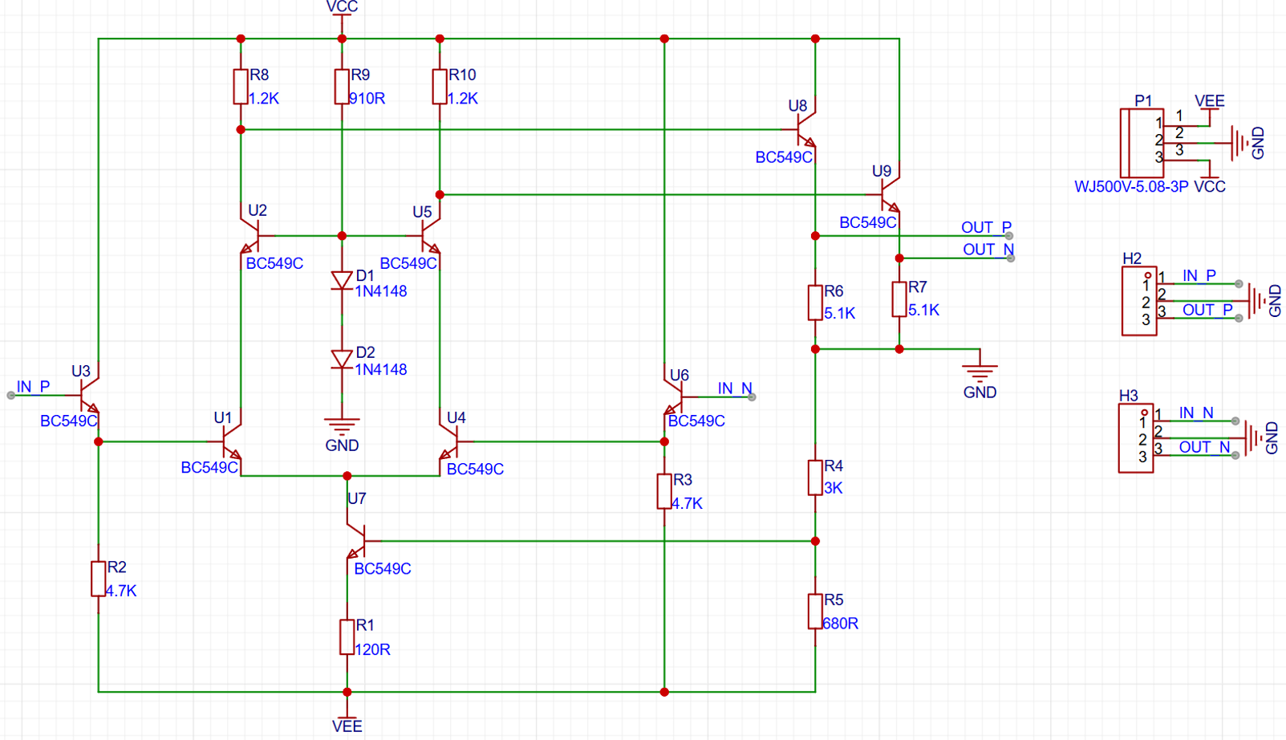The image size is (1286, 740).
Task: Click the 4.7K value of R3
Action: tap(688, 504)
